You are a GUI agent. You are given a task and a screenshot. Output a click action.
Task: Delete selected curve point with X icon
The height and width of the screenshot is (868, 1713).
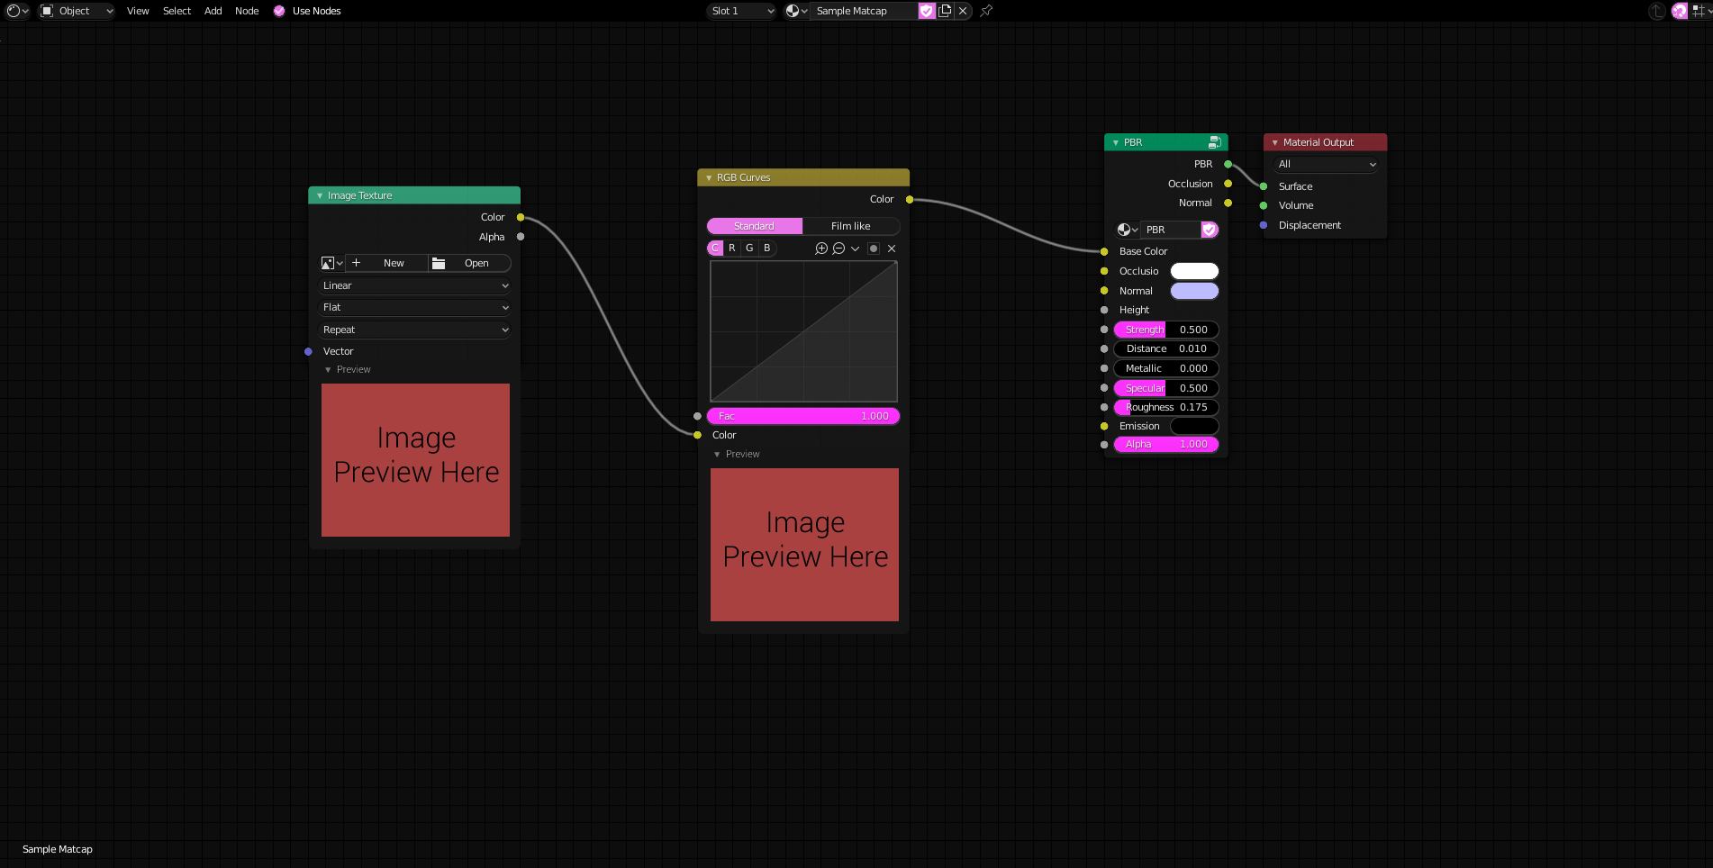tap(892, 249)
